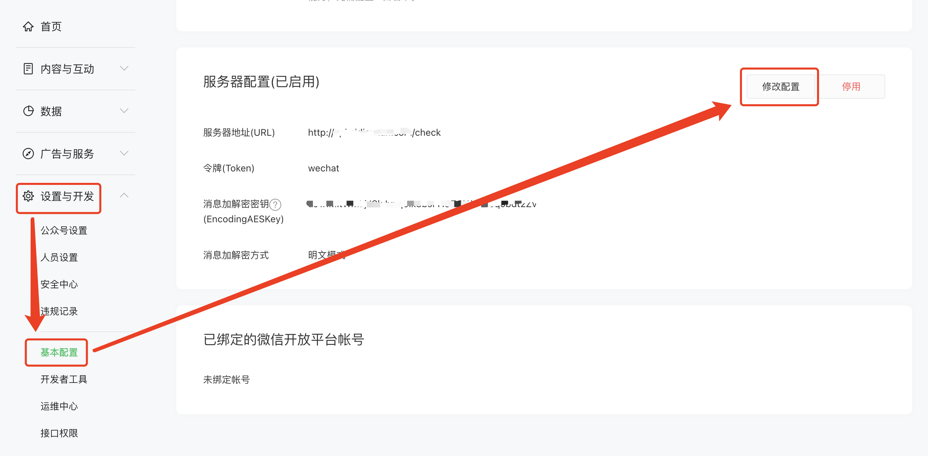This screenshot has width=928, height=456.
Task: Go to 人员设置
Action: (59, 257)
